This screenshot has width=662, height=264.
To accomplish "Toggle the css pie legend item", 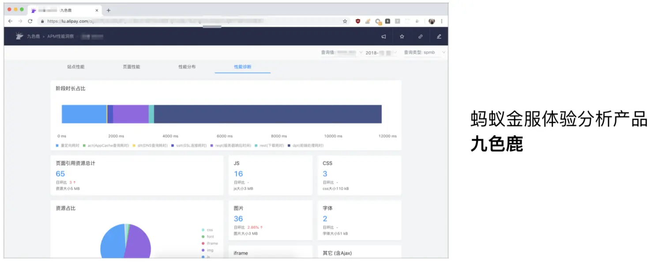I will point(207,230).
